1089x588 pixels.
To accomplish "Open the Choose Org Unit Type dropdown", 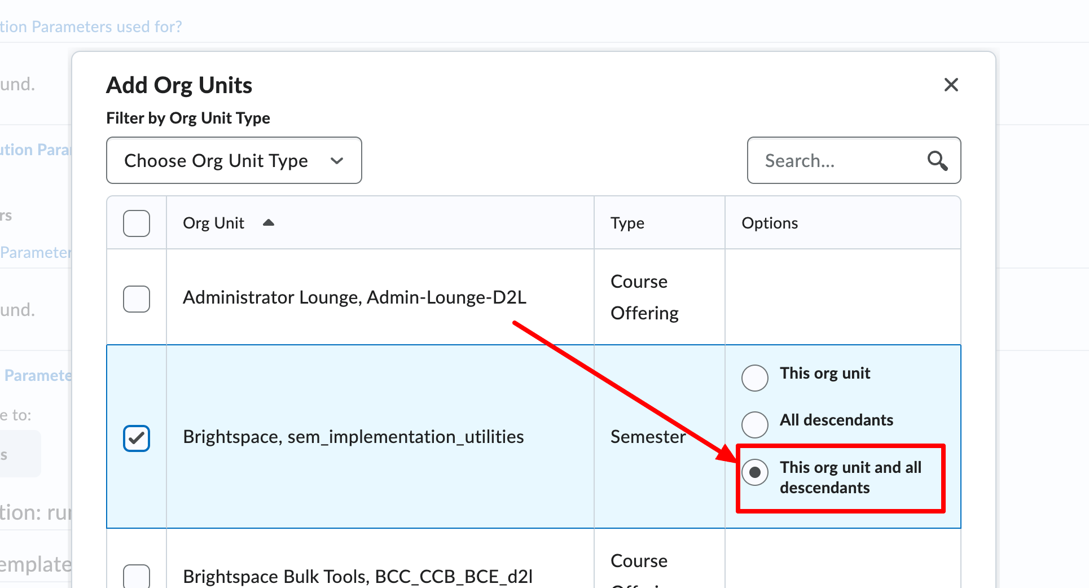I will [x=234, y=160].
